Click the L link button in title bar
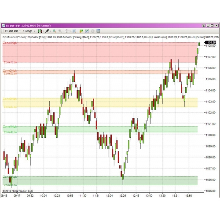The width and height of the screenshot is (220, 220). [204, 26]
